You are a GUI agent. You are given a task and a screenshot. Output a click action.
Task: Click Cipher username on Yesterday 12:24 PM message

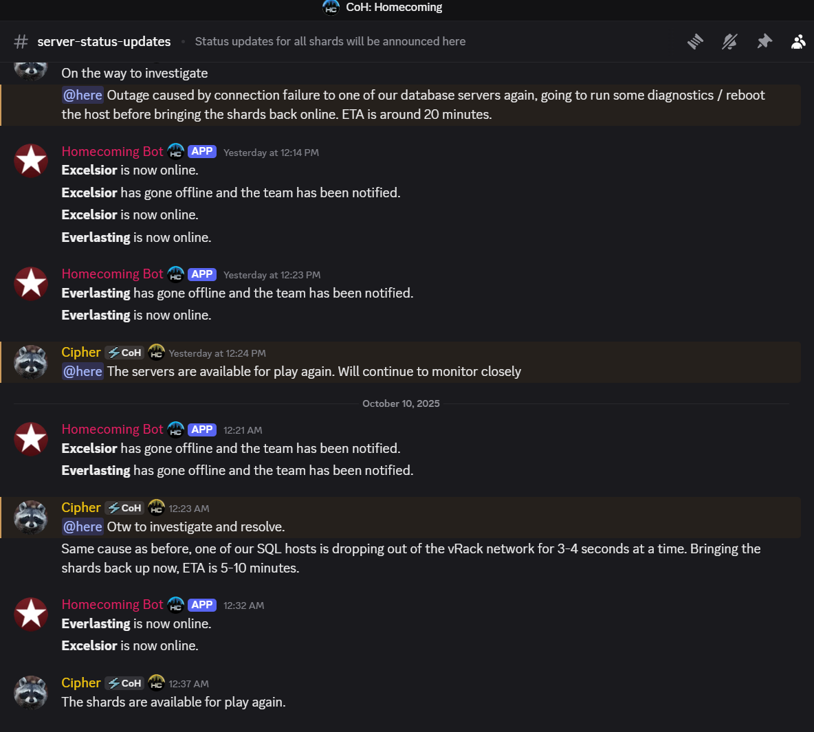(x=81, y=353)
